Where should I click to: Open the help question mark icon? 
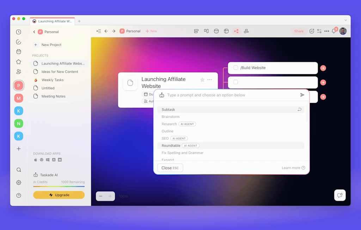coord(19,195)
